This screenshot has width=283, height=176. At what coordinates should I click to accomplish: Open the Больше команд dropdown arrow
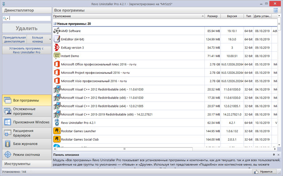(50, 39)
